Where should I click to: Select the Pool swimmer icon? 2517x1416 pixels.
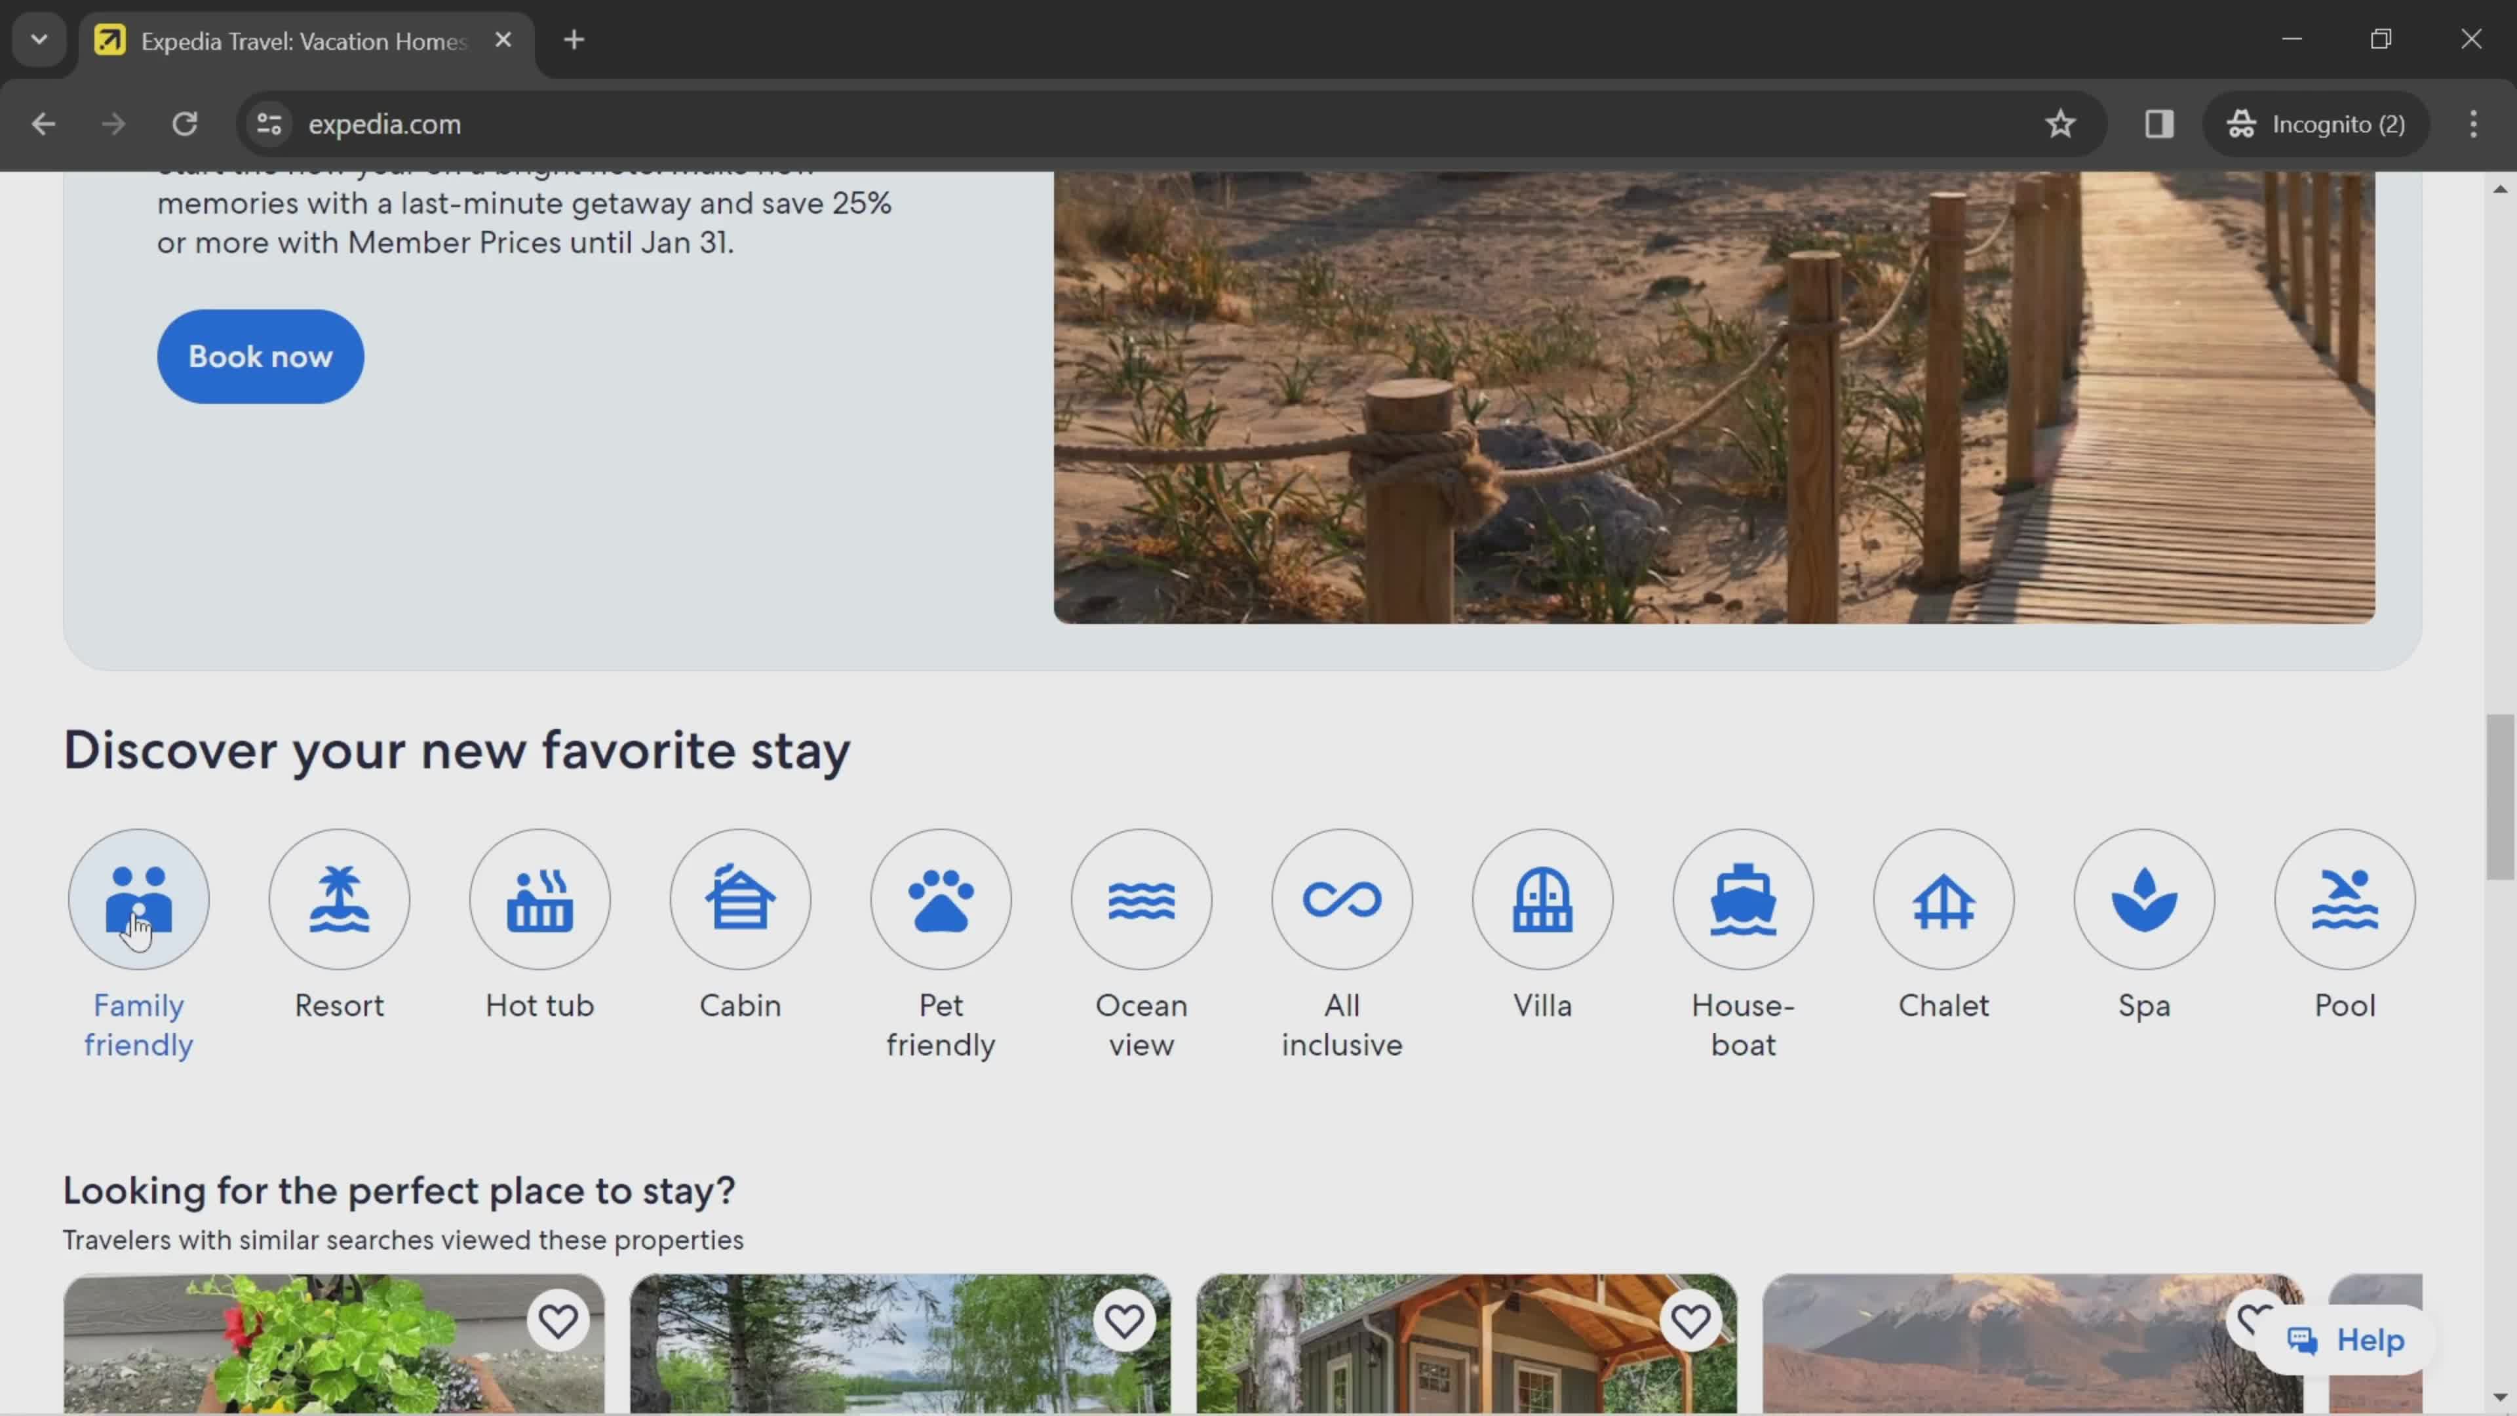coord(2345,899)
